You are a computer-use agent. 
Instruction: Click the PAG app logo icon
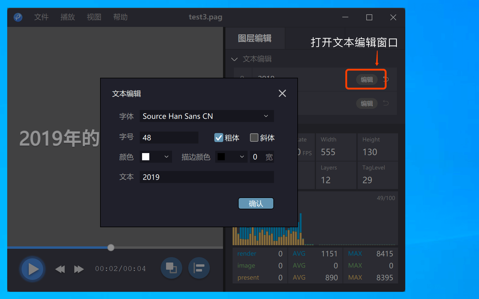pos(18,17)
